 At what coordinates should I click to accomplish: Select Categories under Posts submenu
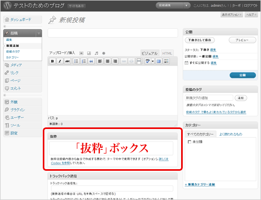coord(13,57)
